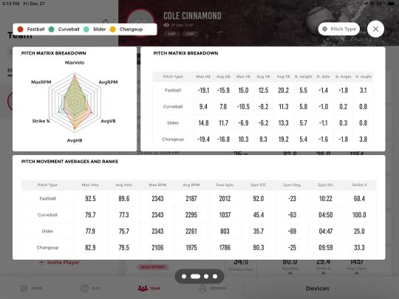399x299 pixels.
Task: Click the teal Slider legend dot
Action: [x=86, y=30]
